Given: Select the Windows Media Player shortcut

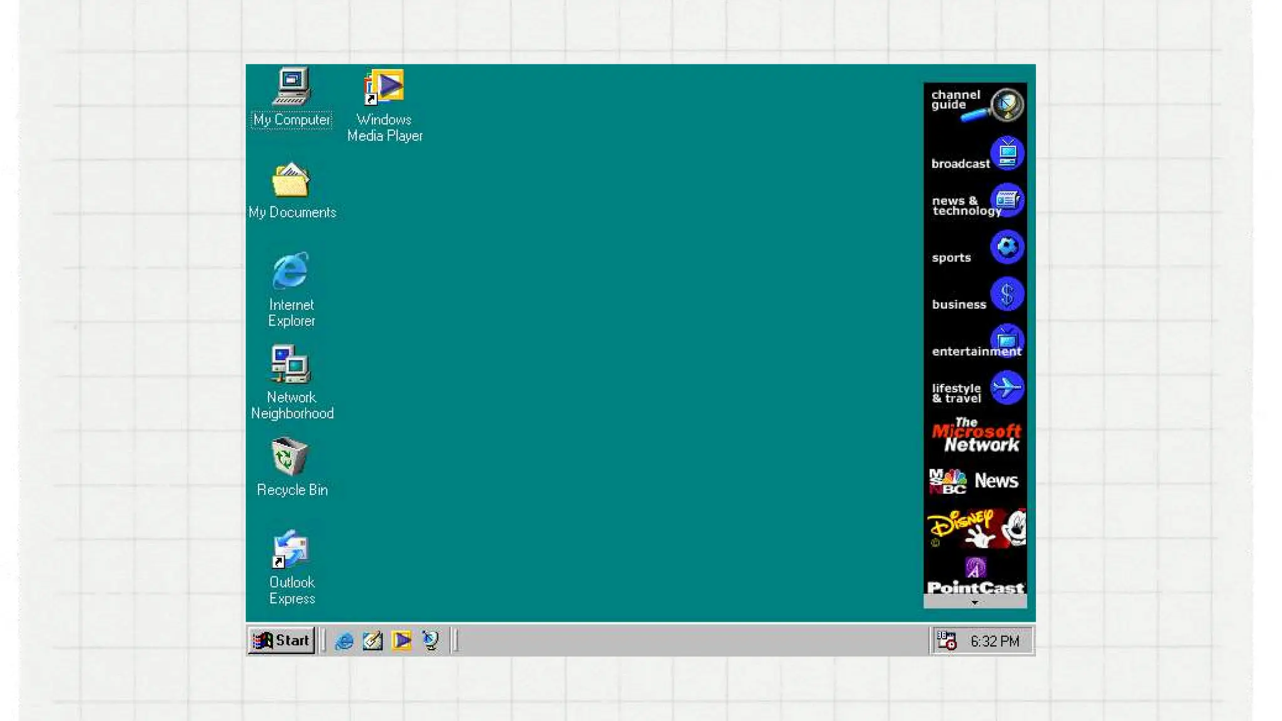Looking at the screenshot, I should 384,87.
